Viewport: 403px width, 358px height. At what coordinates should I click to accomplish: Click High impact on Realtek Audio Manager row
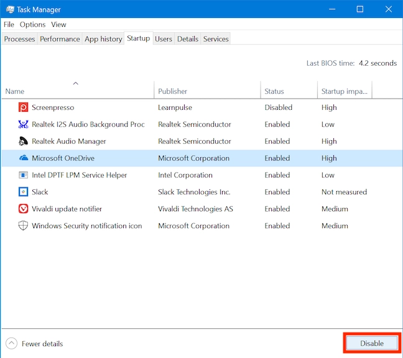(329, 141)
